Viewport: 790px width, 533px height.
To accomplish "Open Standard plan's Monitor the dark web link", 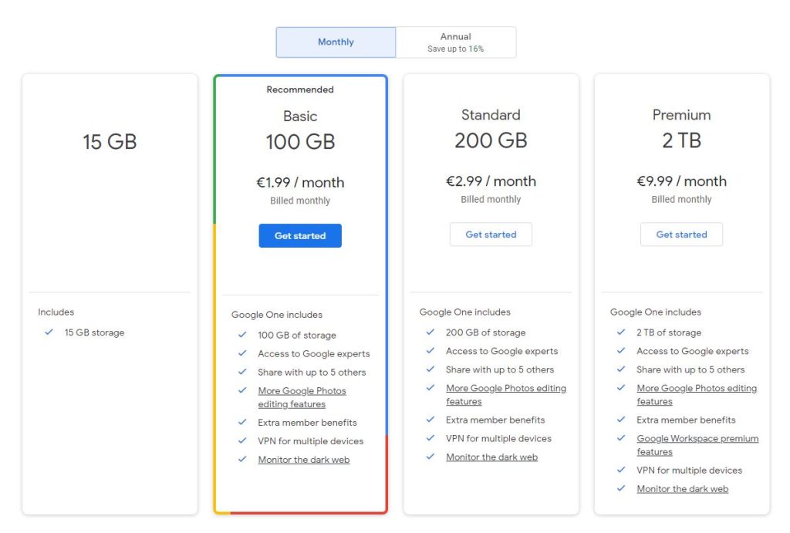I will [x=491, y=457].
